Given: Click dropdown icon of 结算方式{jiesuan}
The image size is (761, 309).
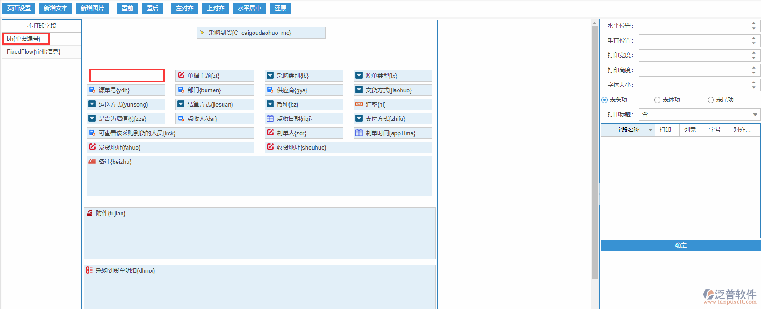Looking at the screenshot, I should [181, 104].
